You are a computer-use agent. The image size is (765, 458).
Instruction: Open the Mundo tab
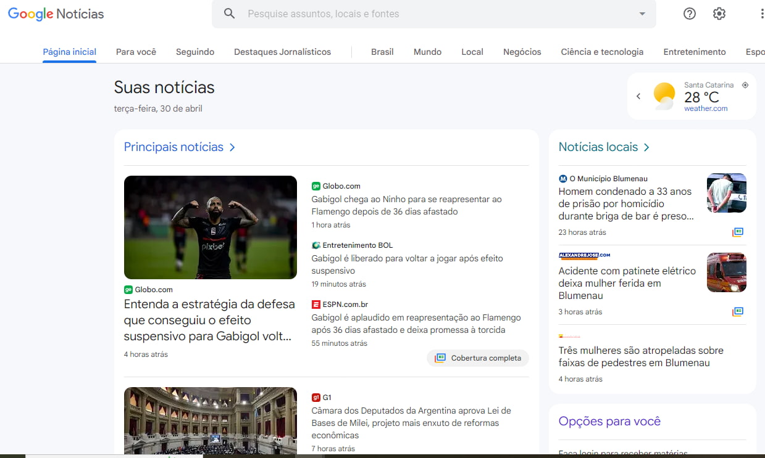pyautogui.click(x=427, y=52)
